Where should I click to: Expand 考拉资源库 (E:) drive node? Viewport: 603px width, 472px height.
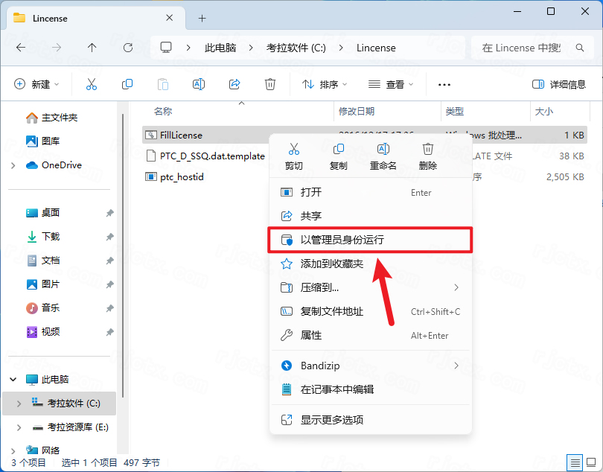[19, 427]
